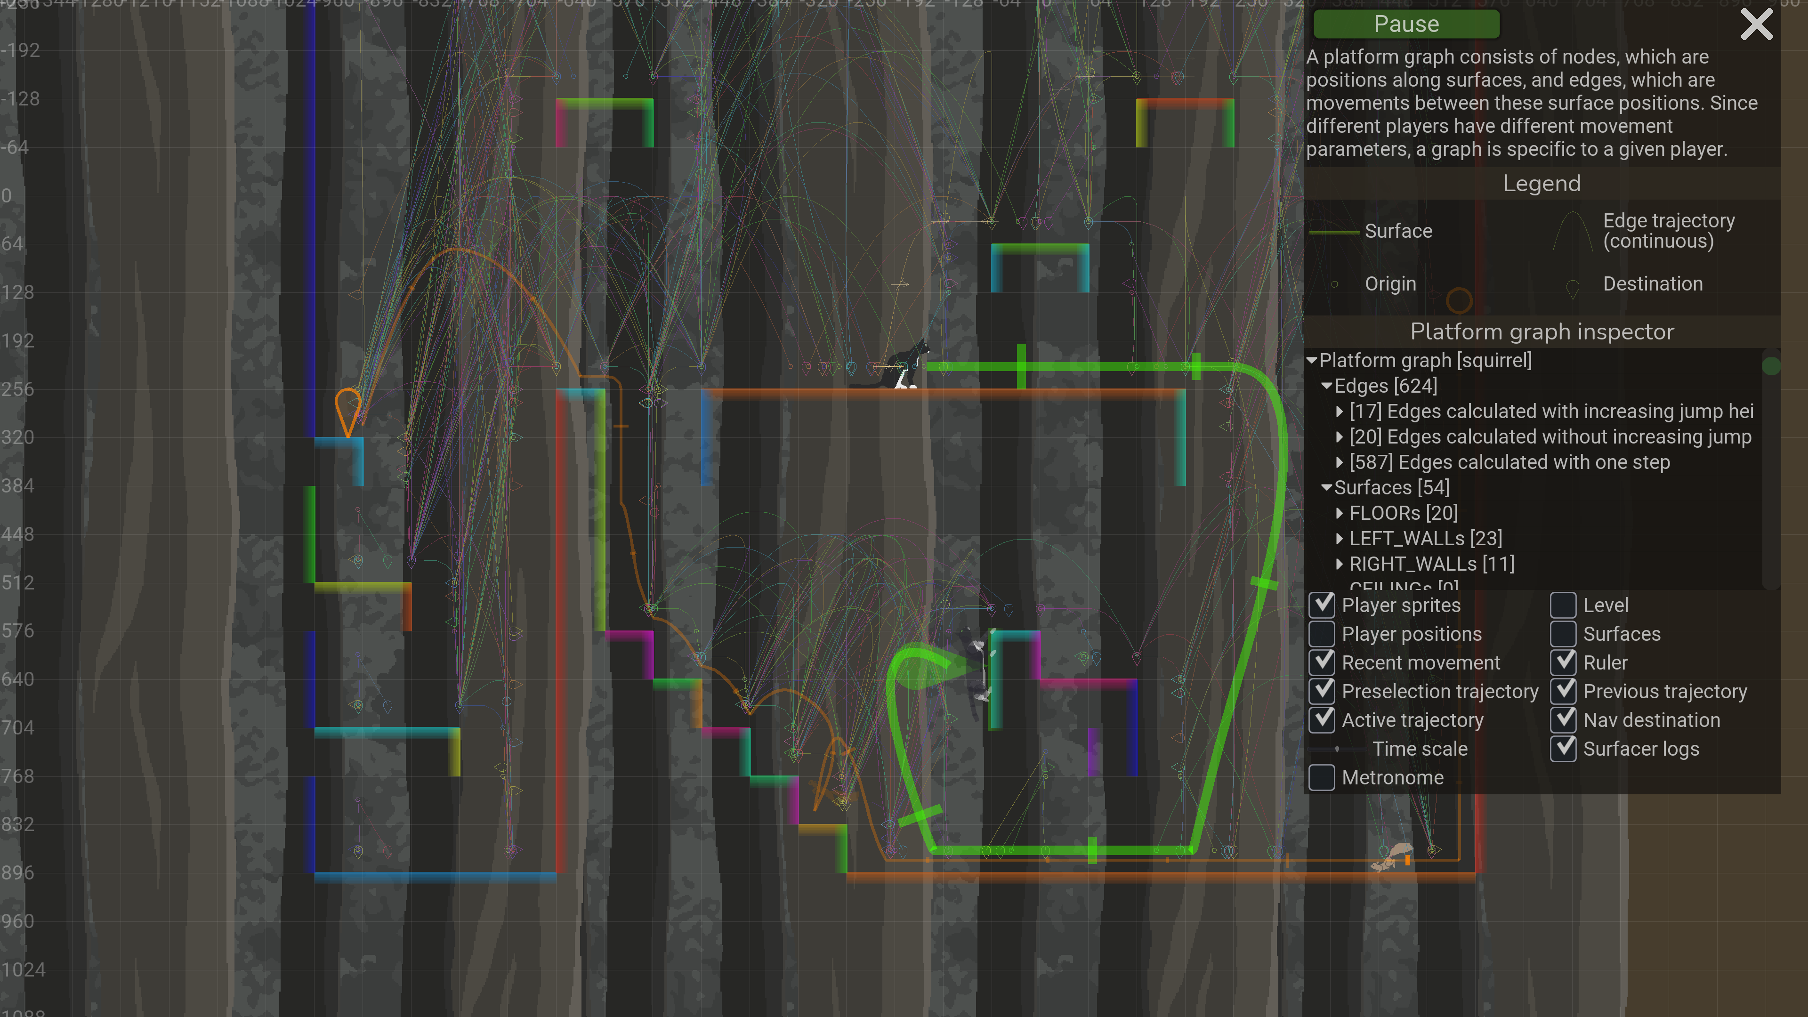Collapse the Edges [624] tree node
Image resolution: width=1808 pixels, height=1017 pixels.
point(1326,386)
